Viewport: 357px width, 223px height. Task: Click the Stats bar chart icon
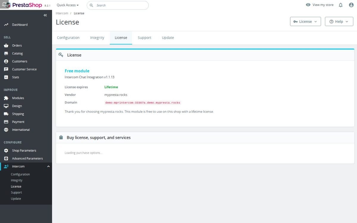[6, 77]
